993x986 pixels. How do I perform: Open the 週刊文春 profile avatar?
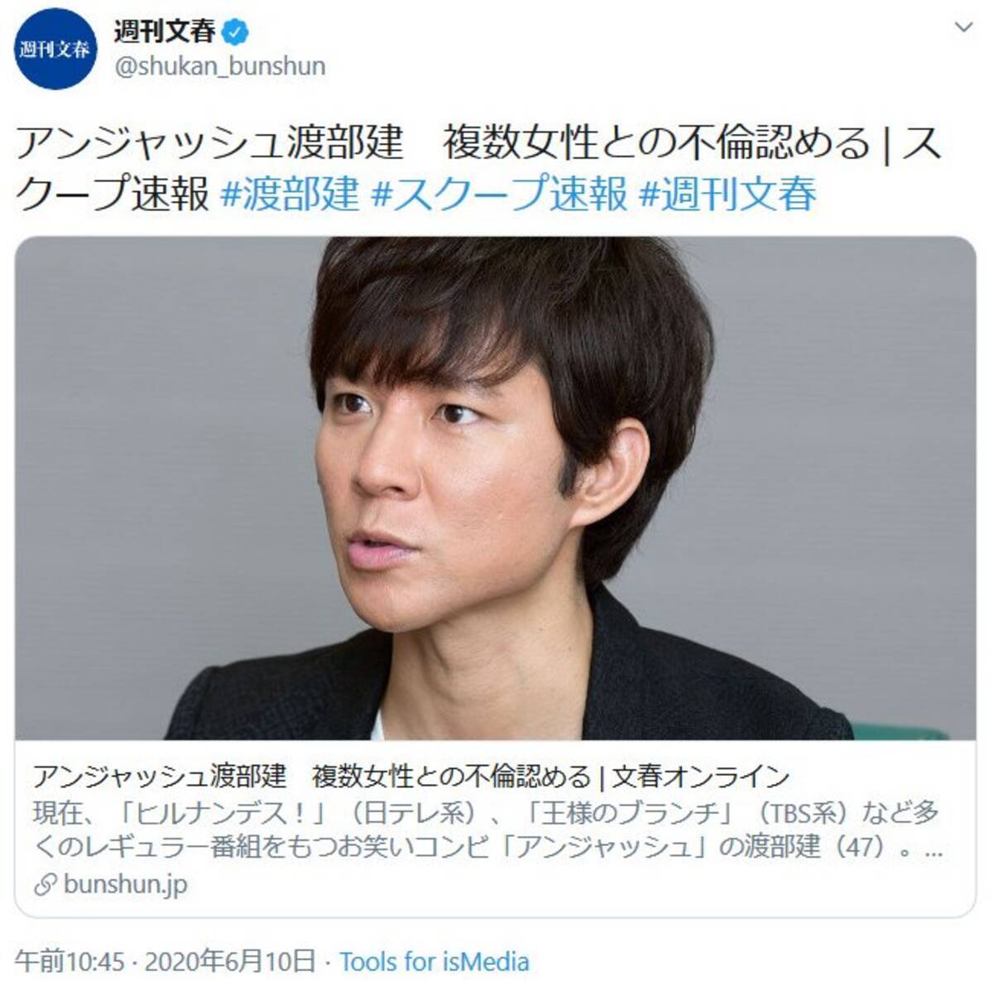55,49
